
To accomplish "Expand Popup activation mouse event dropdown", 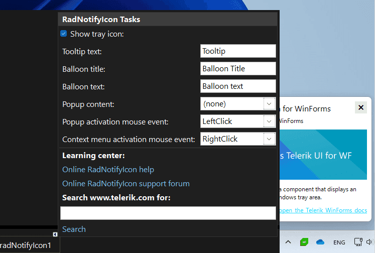I will coord(269,121).
